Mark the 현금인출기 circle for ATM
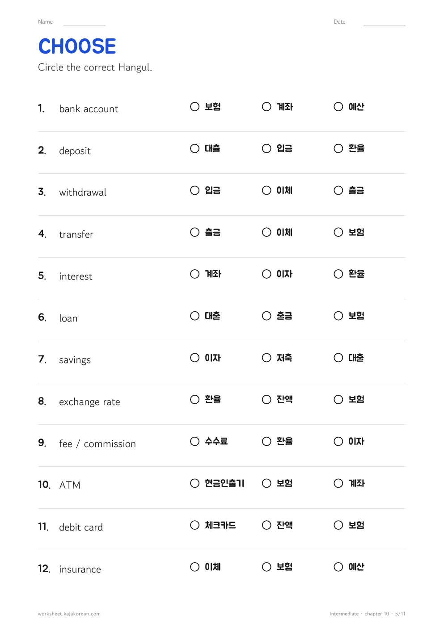Image resolution: width=444 pixels, height=627 pixels. tap(195, 483)
